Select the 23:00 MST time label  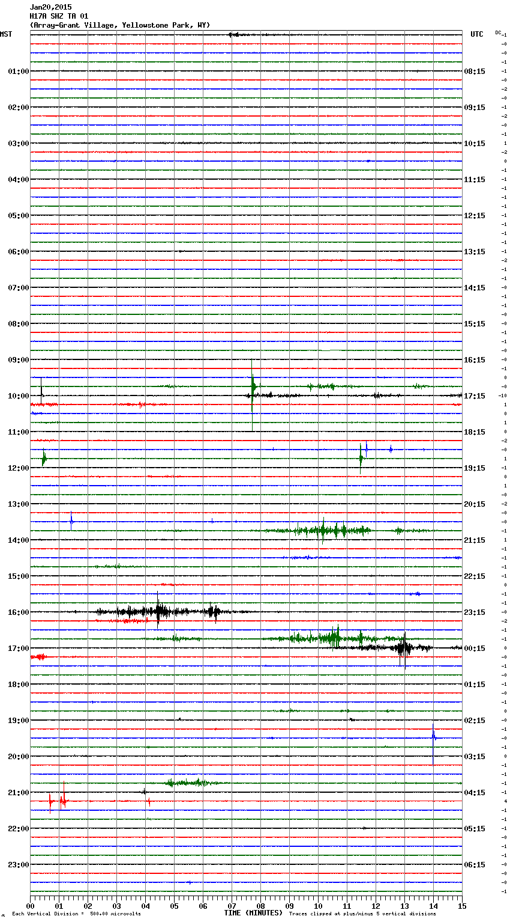(18, 865)
